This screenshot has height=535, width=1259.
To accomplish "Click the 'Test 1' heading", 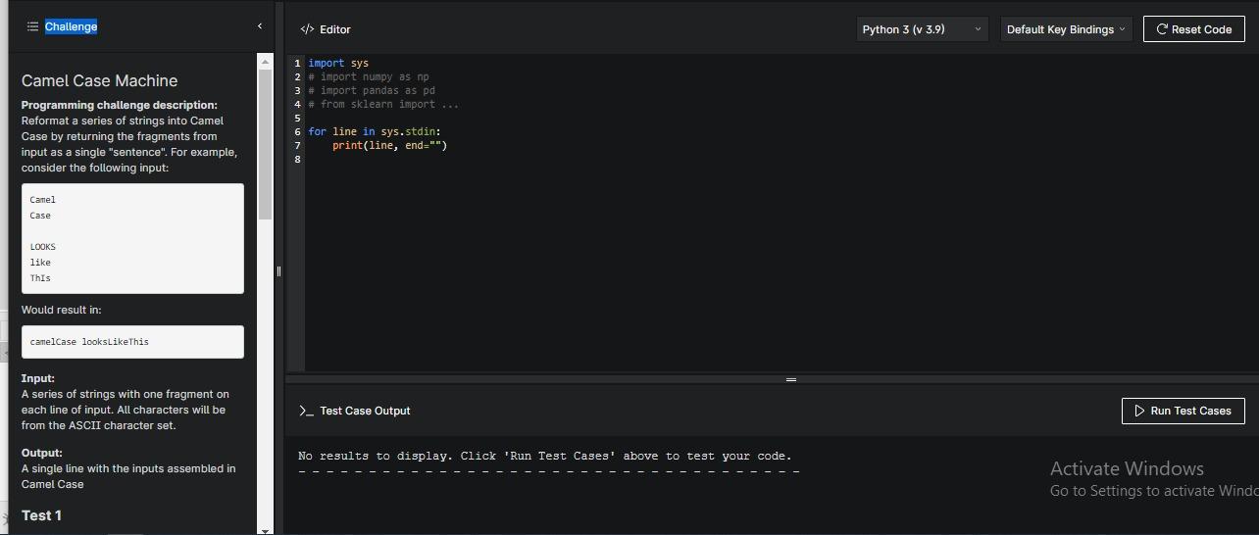I will point(41,515).
